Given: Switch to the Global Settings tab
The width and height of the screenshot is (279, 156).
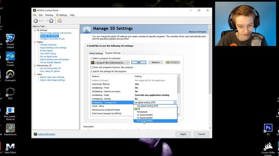Looking at the screenshot, I should pos(96,53).
